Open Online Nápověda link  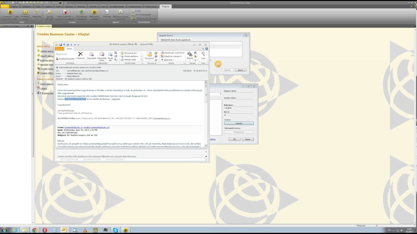click(47, 84)
